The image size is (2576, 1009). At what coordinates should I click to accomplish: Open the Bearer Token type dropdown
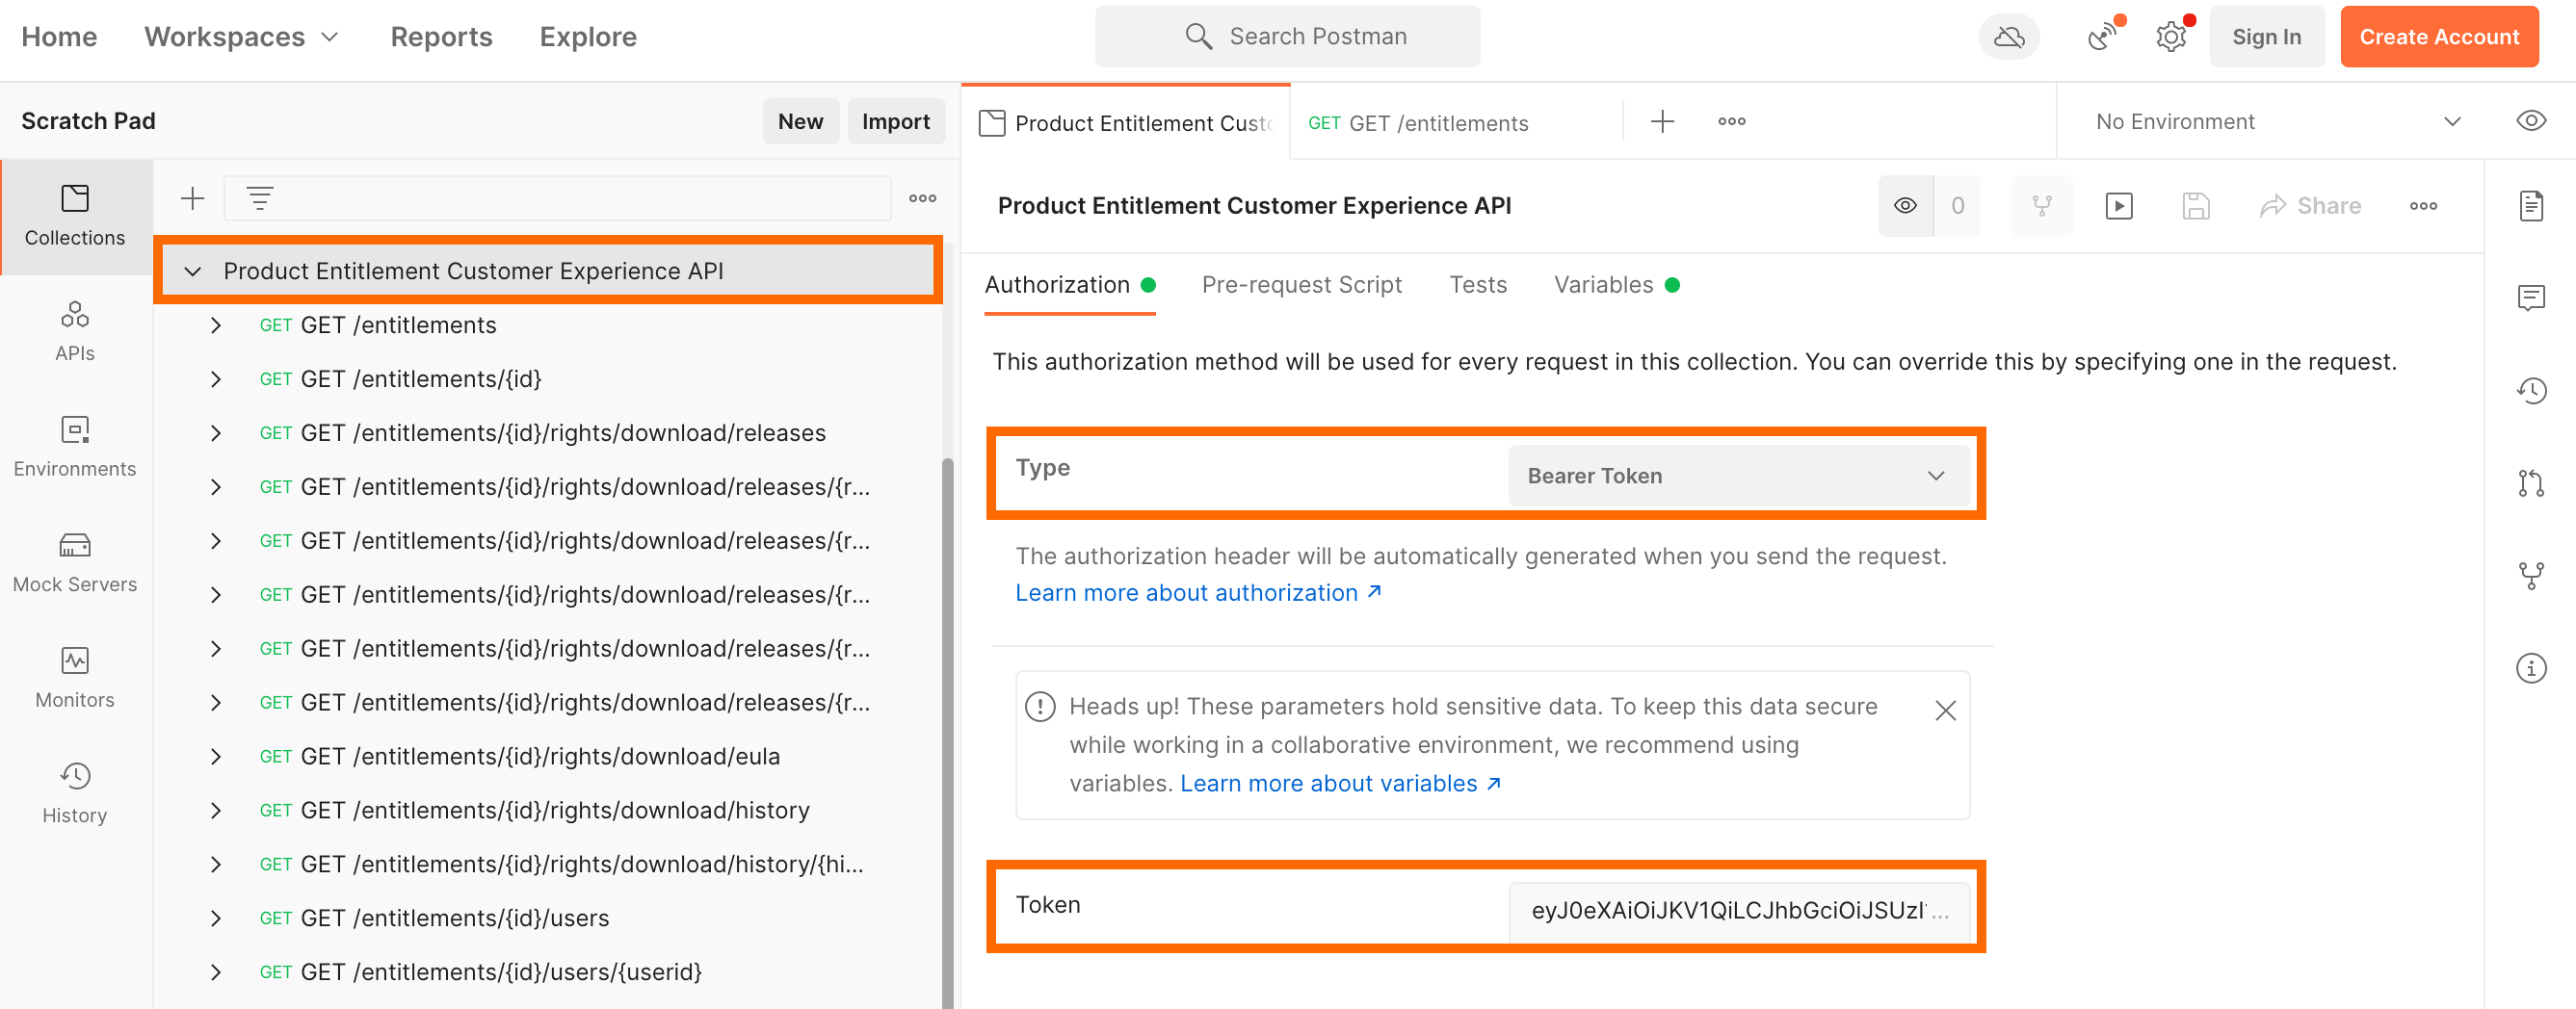click(x=1737, y=476)
